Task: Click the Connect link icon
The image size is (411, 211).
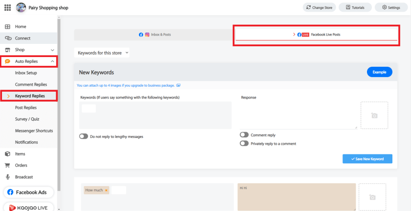Action: [x=8, y=38]
